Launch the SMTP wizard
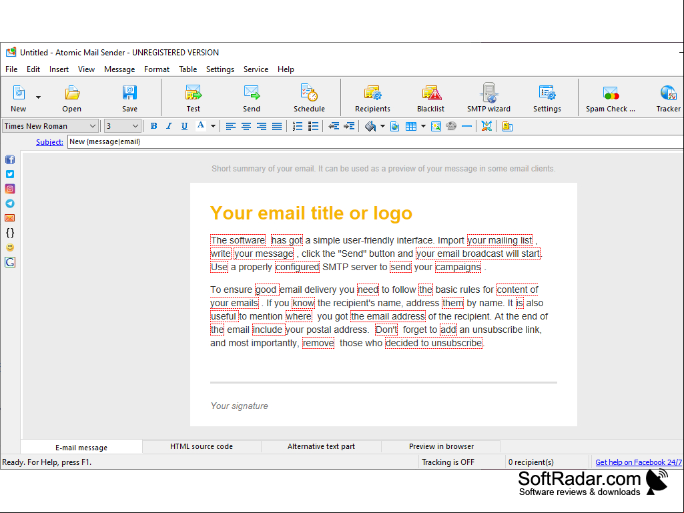This screenshot has width=684, height=513. click(x=489, y=93)
